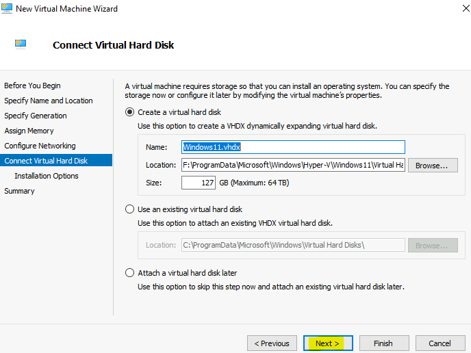Jump to Specify Generation step
Screen dimensions: 471x353
pos(36,116)
